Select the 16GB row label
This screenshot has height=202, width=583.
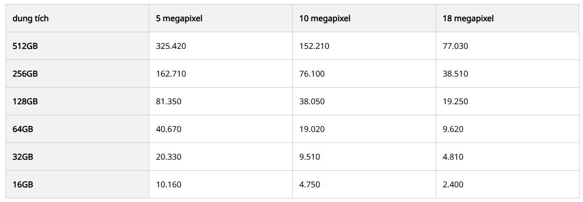[23, 184]
